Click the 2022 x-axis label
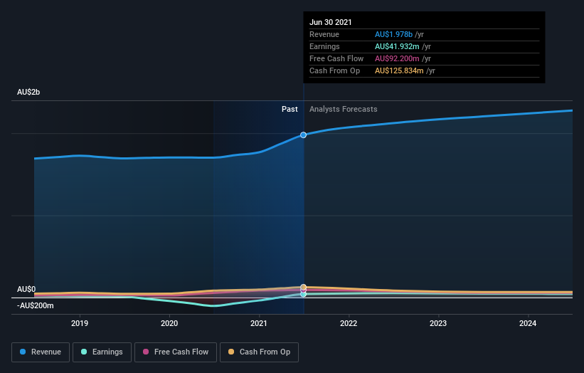 coord(349,323)
